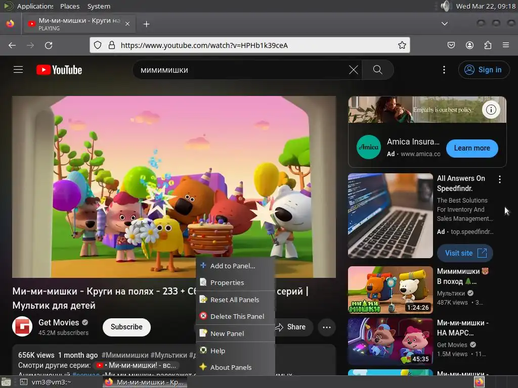Open more actions ellipsis under video
The width and height of the screenshot is (518, 388).
click(x=327, y=327)
